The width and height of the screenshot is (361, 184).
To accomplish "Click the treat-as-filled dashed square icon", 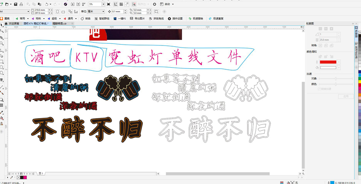I will tap(156, 11).
